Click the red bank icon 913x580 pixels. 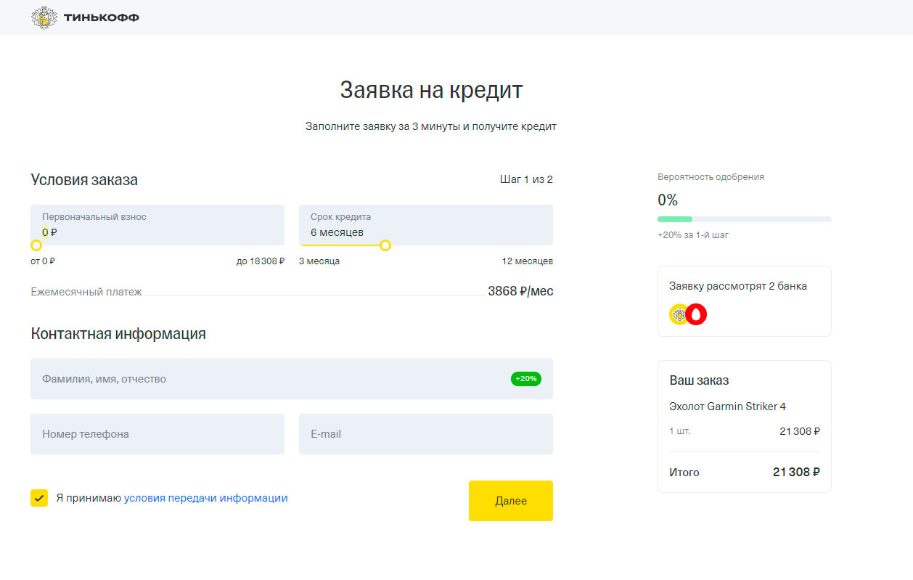[697, 314]
